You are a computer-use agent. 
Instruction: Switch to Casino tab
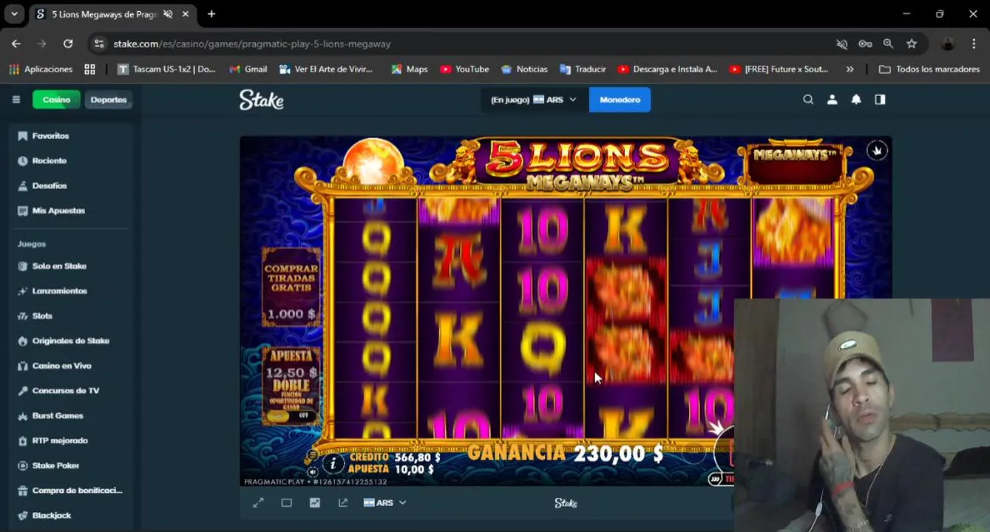click(56, 100)
